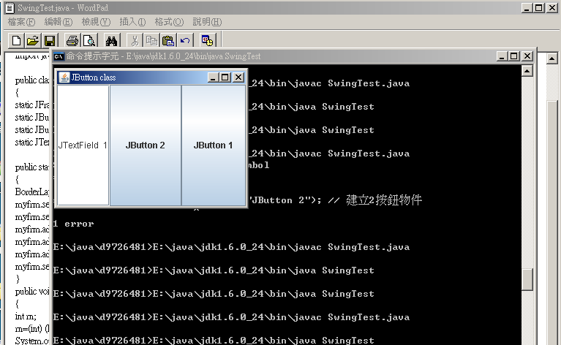This screenshot has width=561, height=345.
Task: Click the Copy icon in WordPad toolbar
Action: point(151,40)
